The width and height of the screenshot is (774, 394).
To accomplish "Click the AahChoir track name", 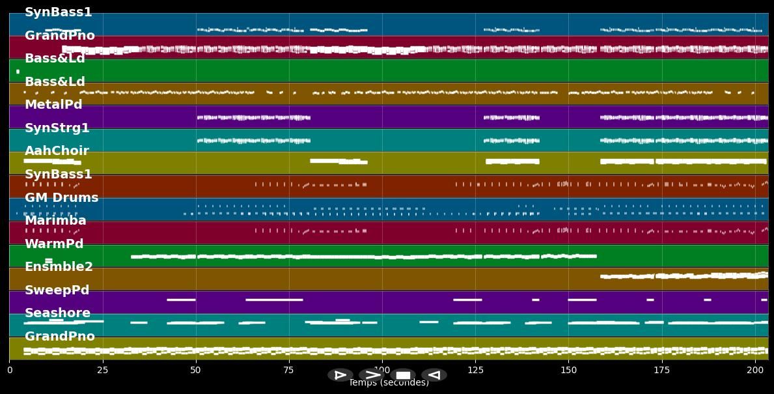I will click(57, 151).
